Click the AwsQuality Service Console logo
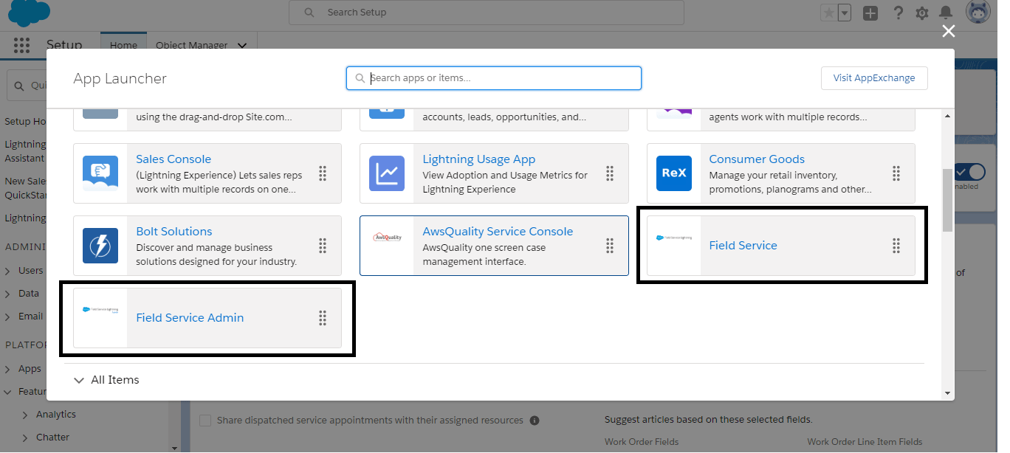This screenshot has width=1010, height=453. tap(387, 238)
